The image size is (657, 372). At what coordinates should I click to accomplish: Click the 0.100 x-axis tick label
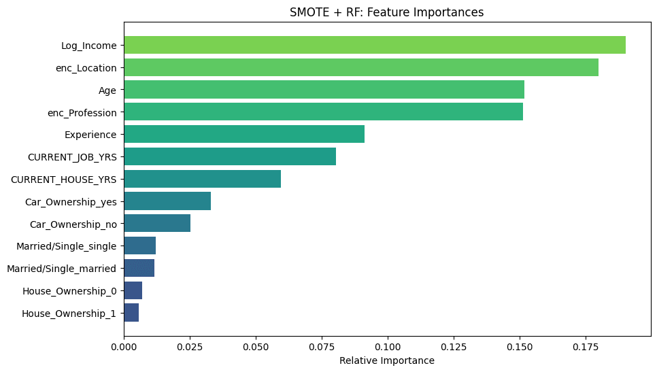(388, 345)
